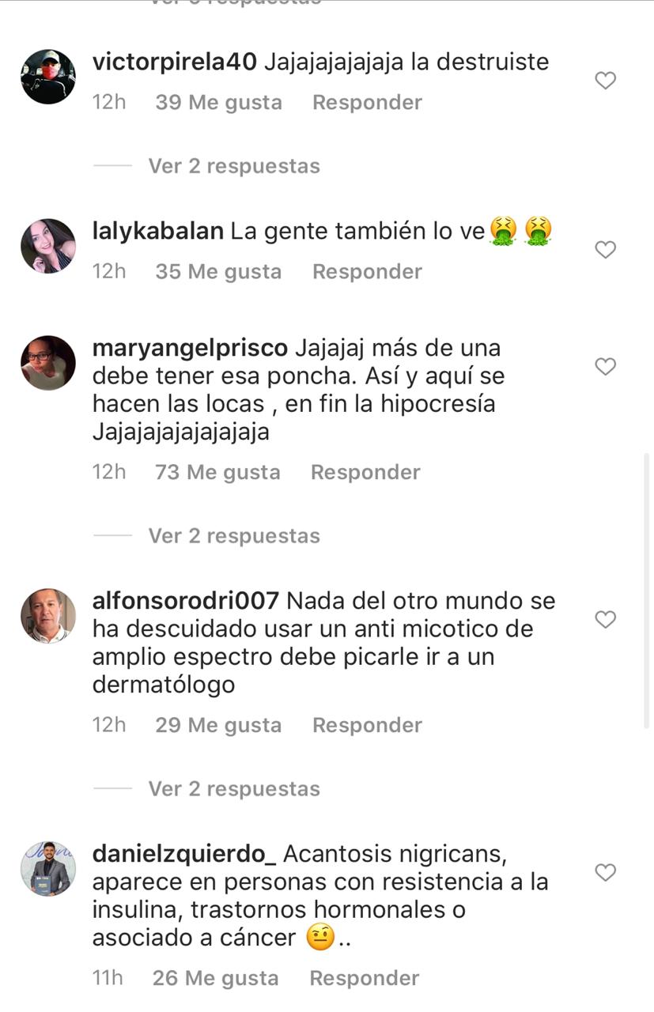Reply to lalykabalan's comment
This screenshot has width=654, height=1012.
point(367,272)
